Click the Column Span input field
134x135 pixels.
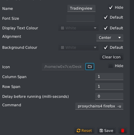[x=109, y=77]
